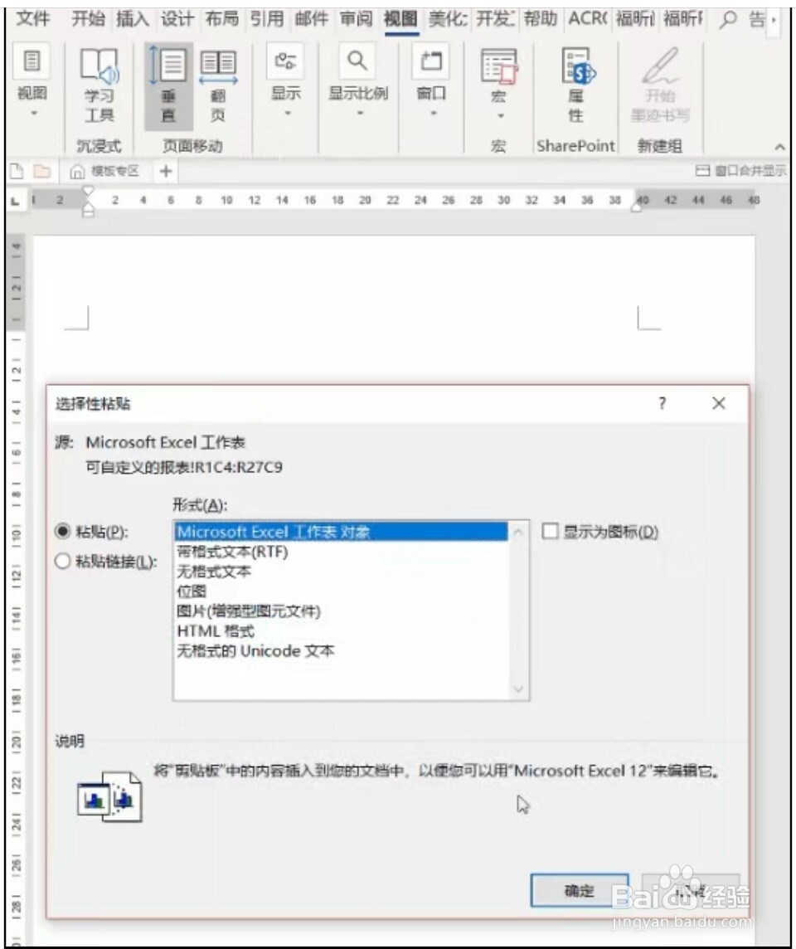Image resolution: width=796 pixels, height=949 pixels.
Task: Select Microsoft Excel 工作表 对象 format
Action: click(341, 532)
